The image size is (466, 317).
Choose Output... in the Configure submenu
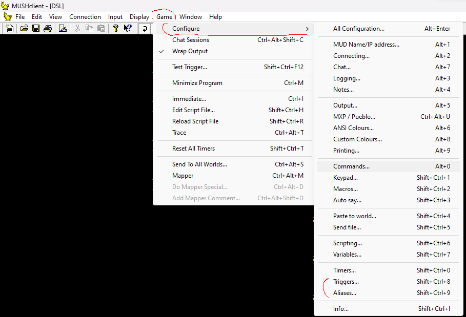tap(389, 105)
